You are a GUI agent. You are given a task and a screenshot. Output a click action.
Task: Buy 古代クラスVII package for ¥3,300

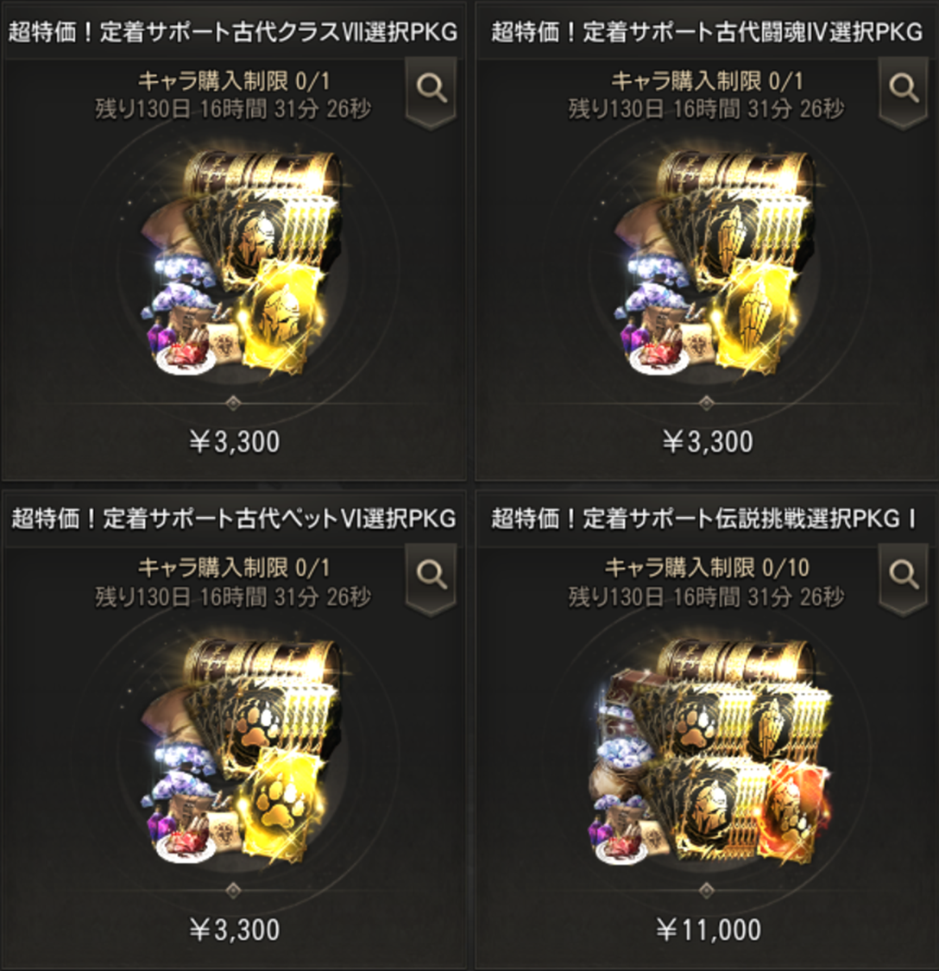234,442
